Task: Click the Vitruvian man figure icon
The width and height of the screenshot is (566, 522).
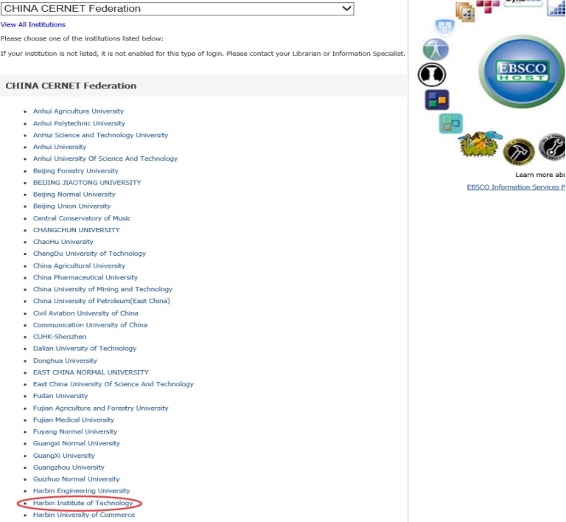Action: [x=436, y=49]
